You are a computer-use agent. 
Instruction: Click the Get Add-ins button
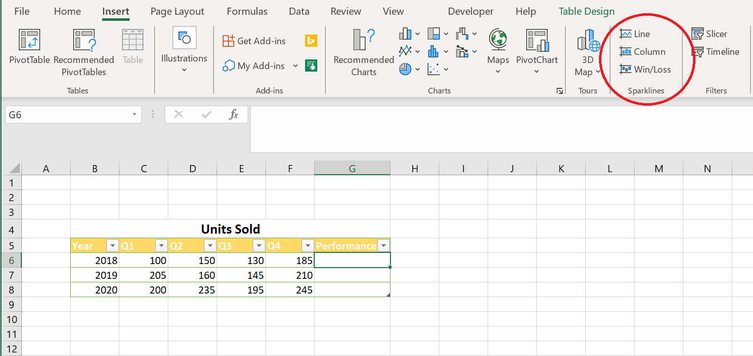click(254, 41)
